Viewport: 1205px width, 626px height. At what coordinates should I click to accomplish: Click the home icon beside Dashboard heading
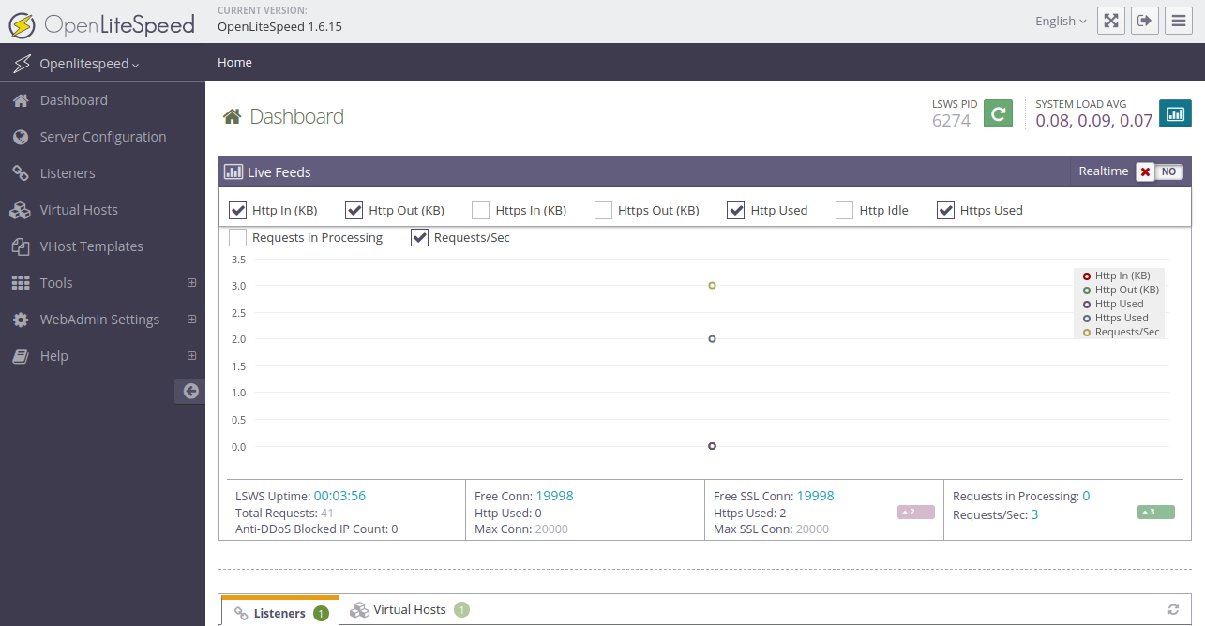(232, 116)
